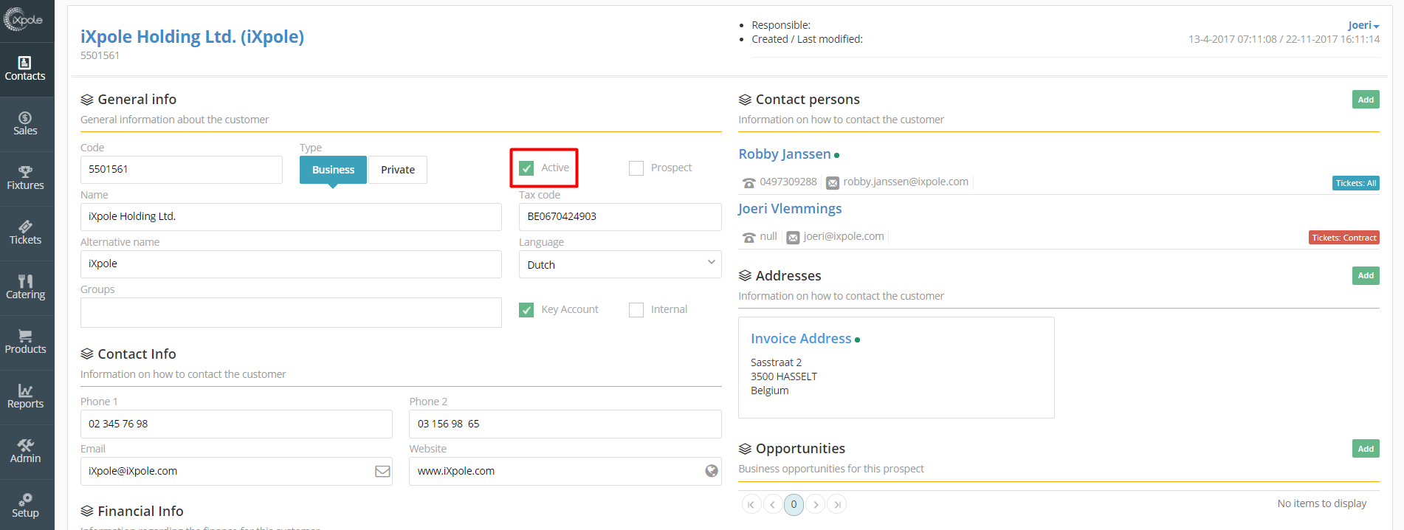1404x530 pixels.
Task: Click the Contact persons section icon
Action: pos(745,100)
